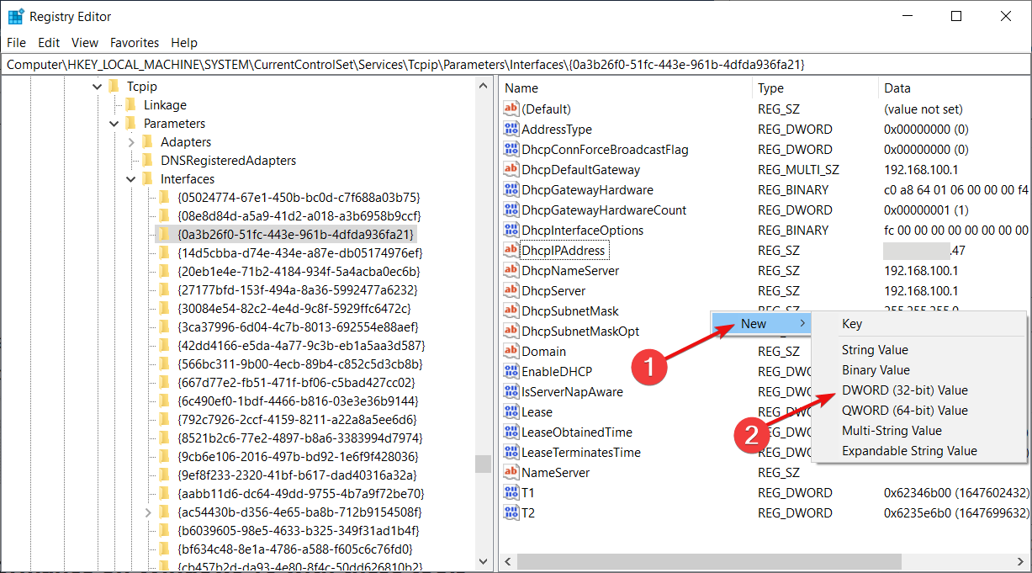
Task: Collapse the Interfaces tree node
Action: coord(131,179)
